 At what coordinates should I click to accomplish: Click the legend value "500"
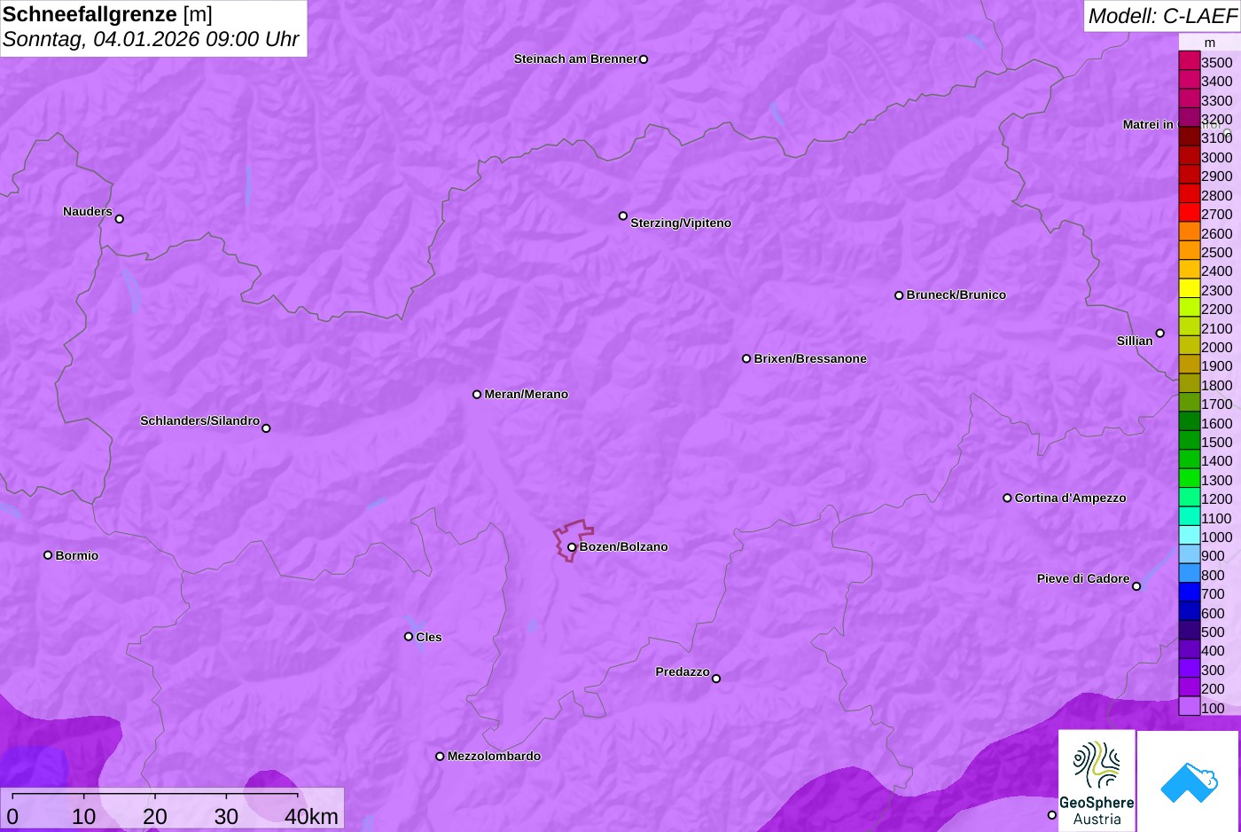pos(1213,632)
